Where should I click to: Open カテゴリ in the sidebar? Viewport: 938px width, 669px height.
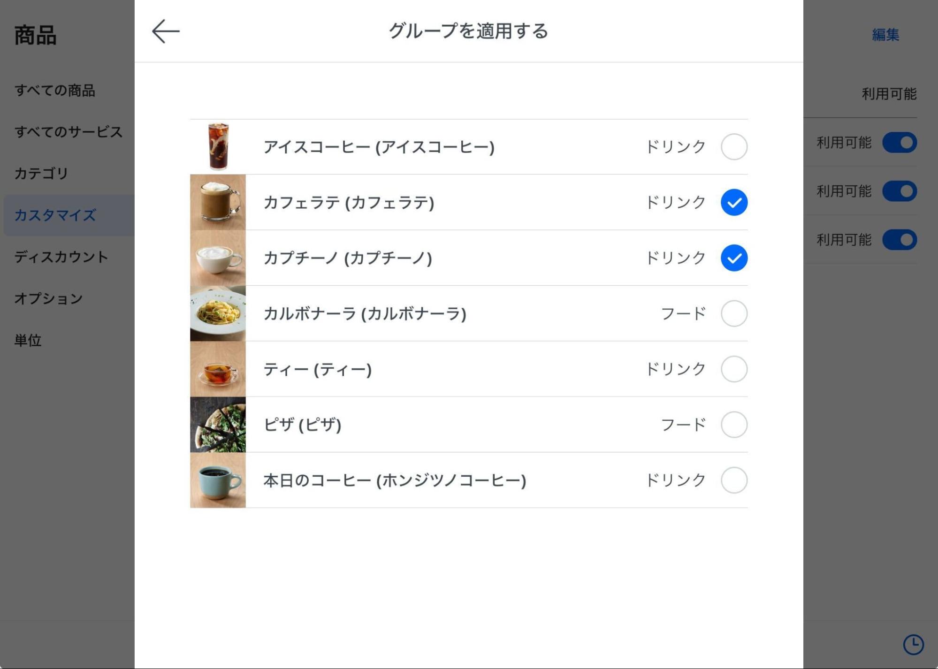point(41,173)
